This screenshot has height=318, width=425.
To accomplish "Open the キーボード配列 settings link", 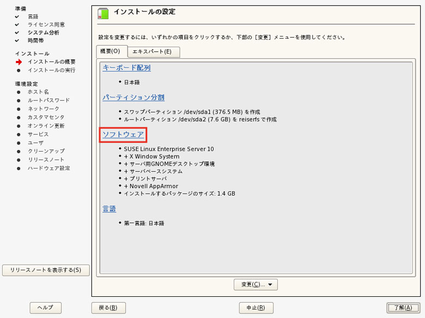I will pos(126,67).
